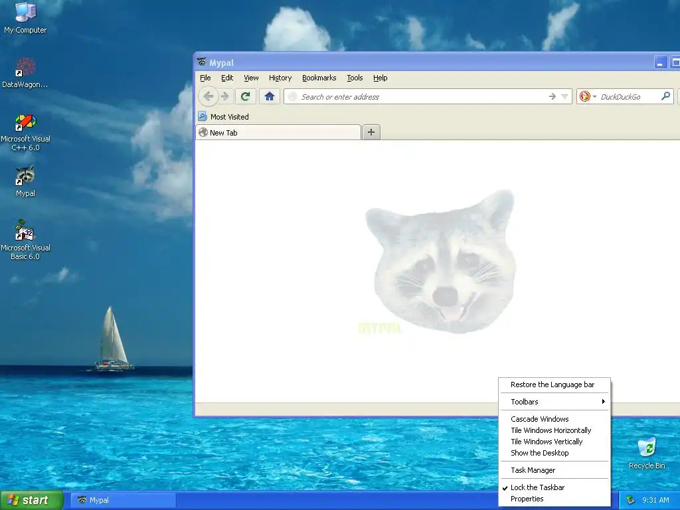
Task: Click the search magnifier icon beside DuckDuckGo
Action: [x=665, y=96]
